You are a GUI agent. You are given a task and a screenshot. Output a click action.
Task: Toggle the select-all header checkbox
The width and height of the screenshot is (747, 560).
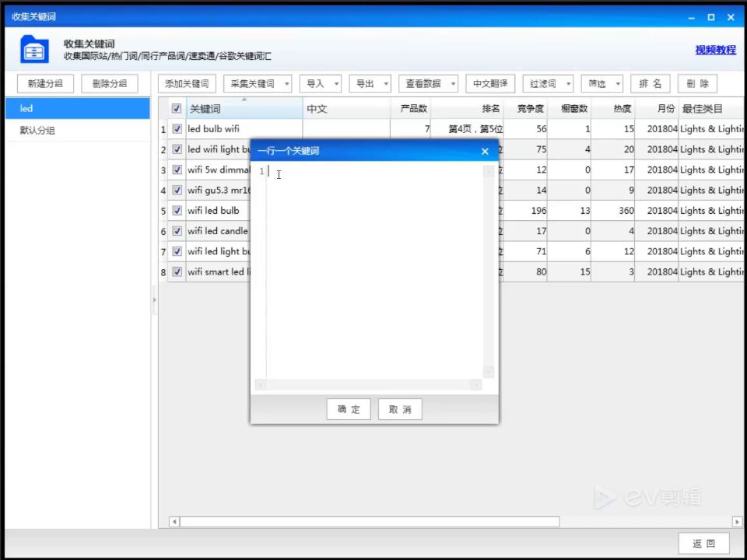[x=177, y=109]
